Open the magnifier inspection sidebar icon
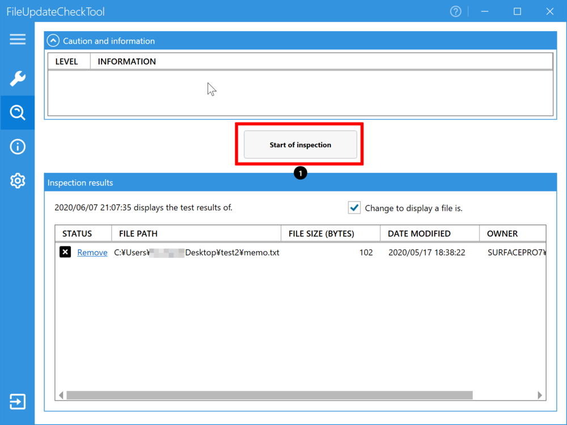This screenshot has width=567, height=425. (18, 113)
